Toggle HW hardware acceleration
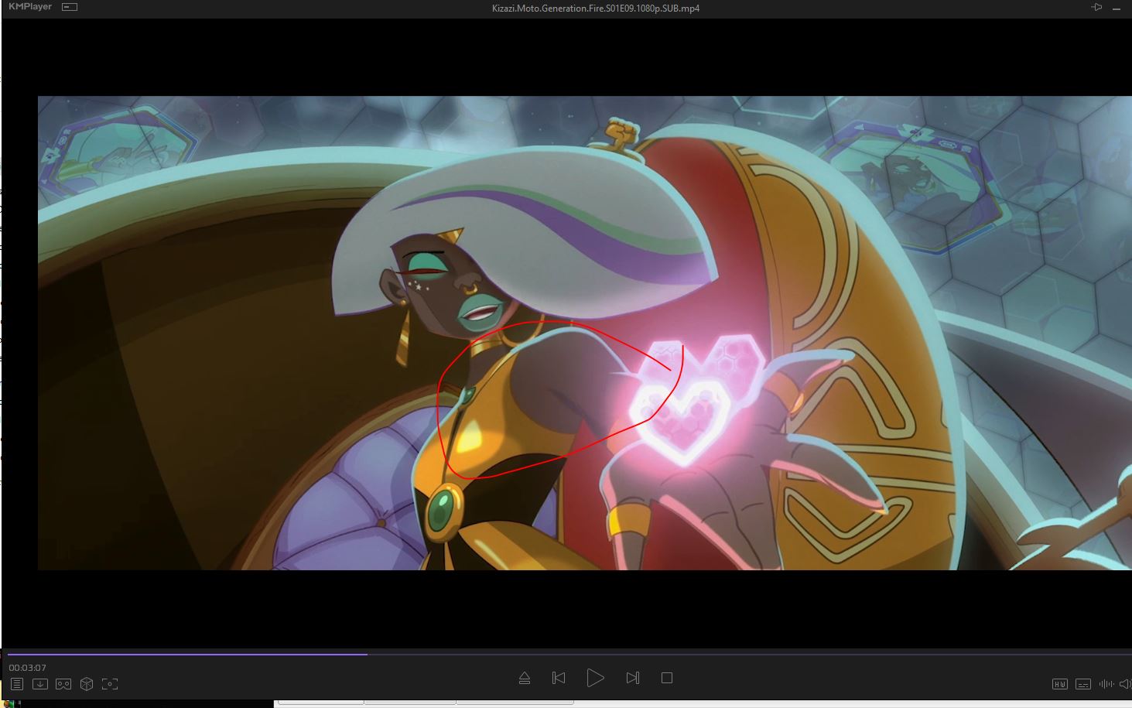This screenshot has width=1132, height=708. [x=1060, y=684]
